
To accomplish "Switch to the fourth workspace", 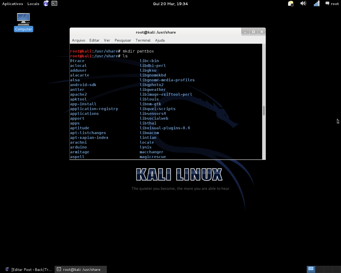I will point(336,269).
